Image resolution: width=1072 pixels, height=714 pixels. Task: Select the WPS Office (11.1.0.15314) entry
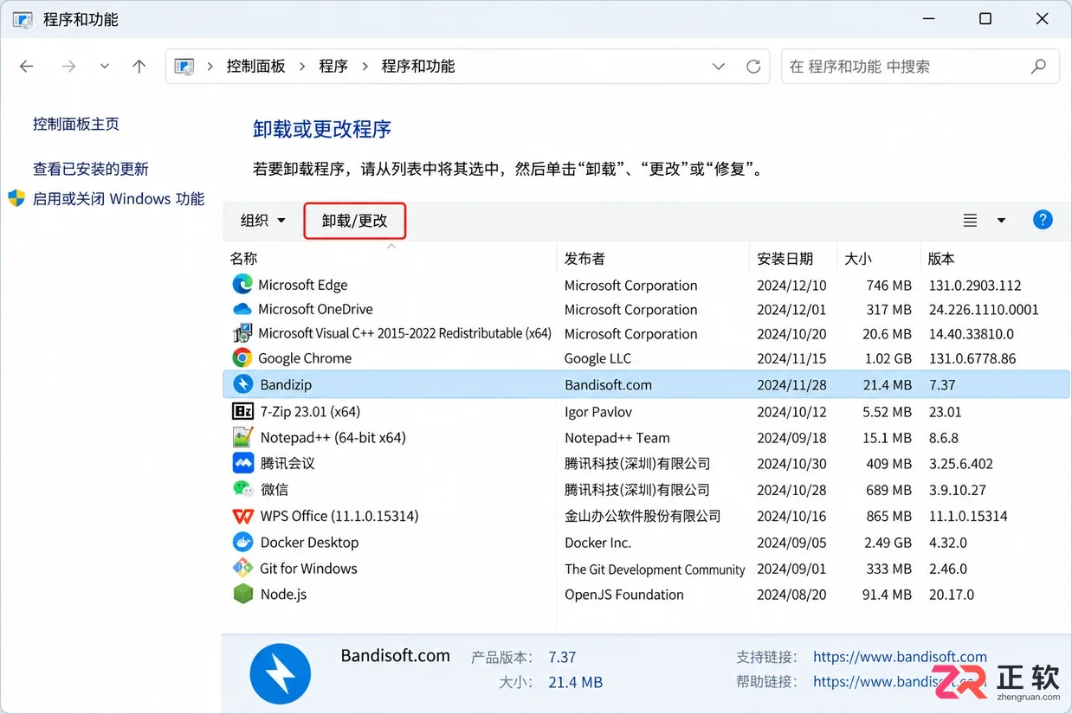[x=339, y=516]
